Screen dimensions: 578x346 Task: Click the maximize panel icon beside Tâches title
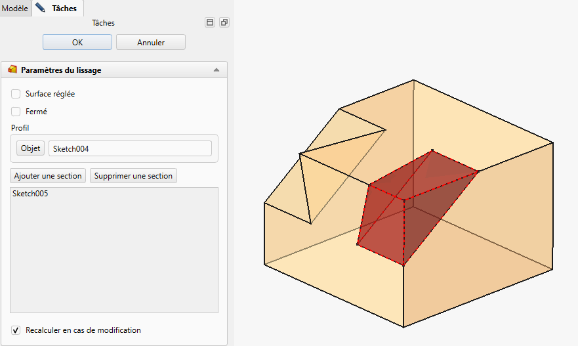click(x=210, y=22)
